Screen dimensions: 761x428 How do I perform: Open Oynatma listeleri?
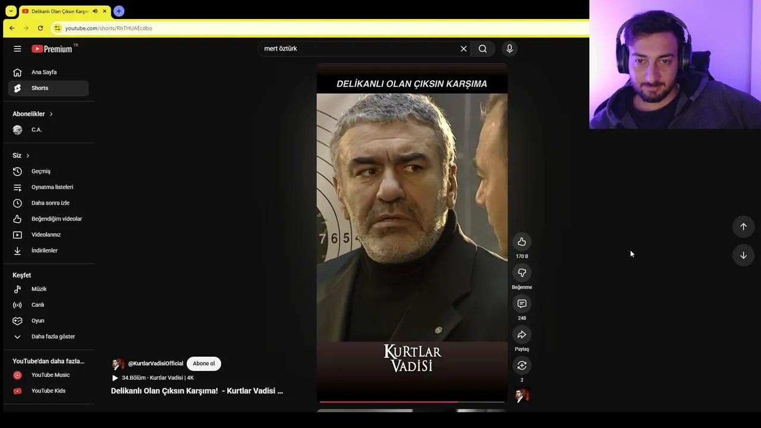pos(48,187)
